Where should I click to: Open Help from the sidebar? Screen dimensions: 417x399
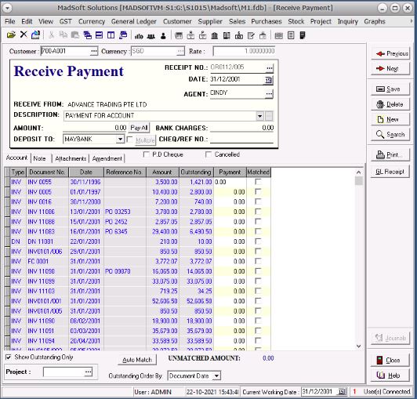coord(390,375)
